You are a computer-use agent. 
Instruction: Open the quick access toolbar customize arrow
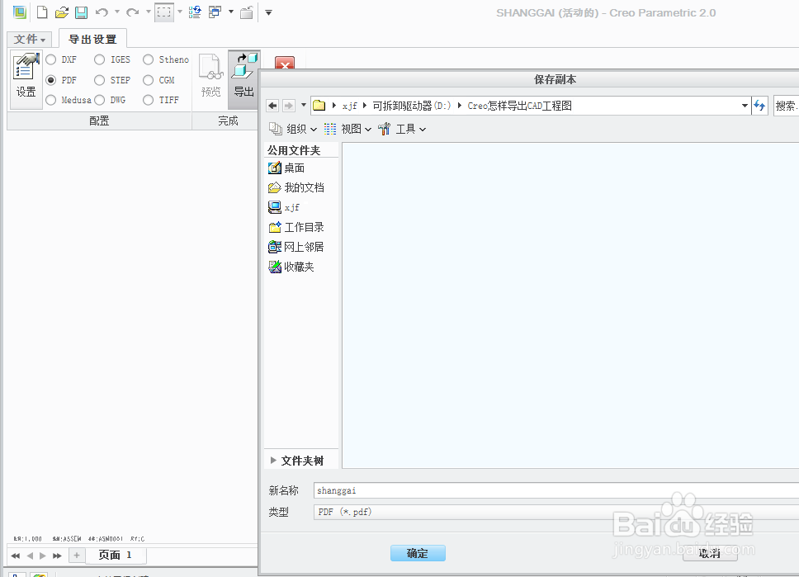[268, 12]
